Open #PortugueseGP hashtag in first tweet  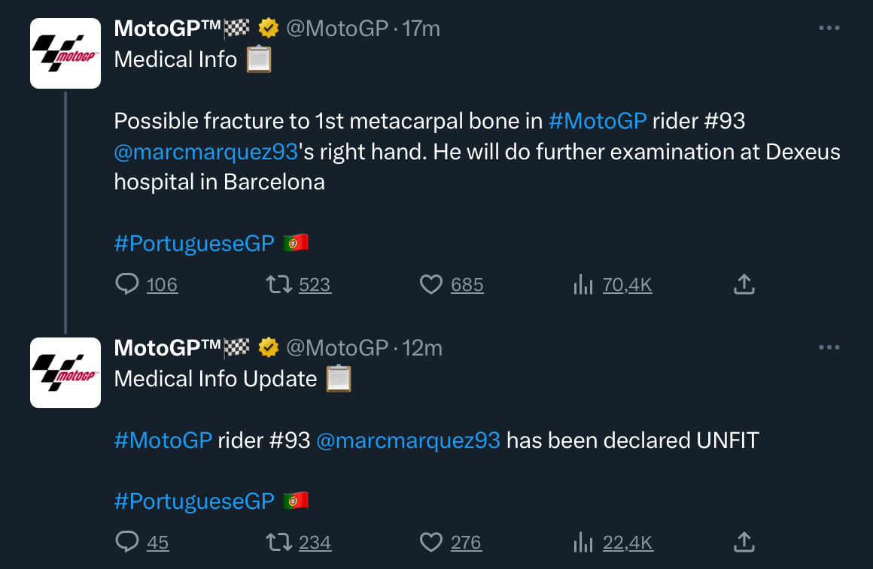(x=193, y=244)
